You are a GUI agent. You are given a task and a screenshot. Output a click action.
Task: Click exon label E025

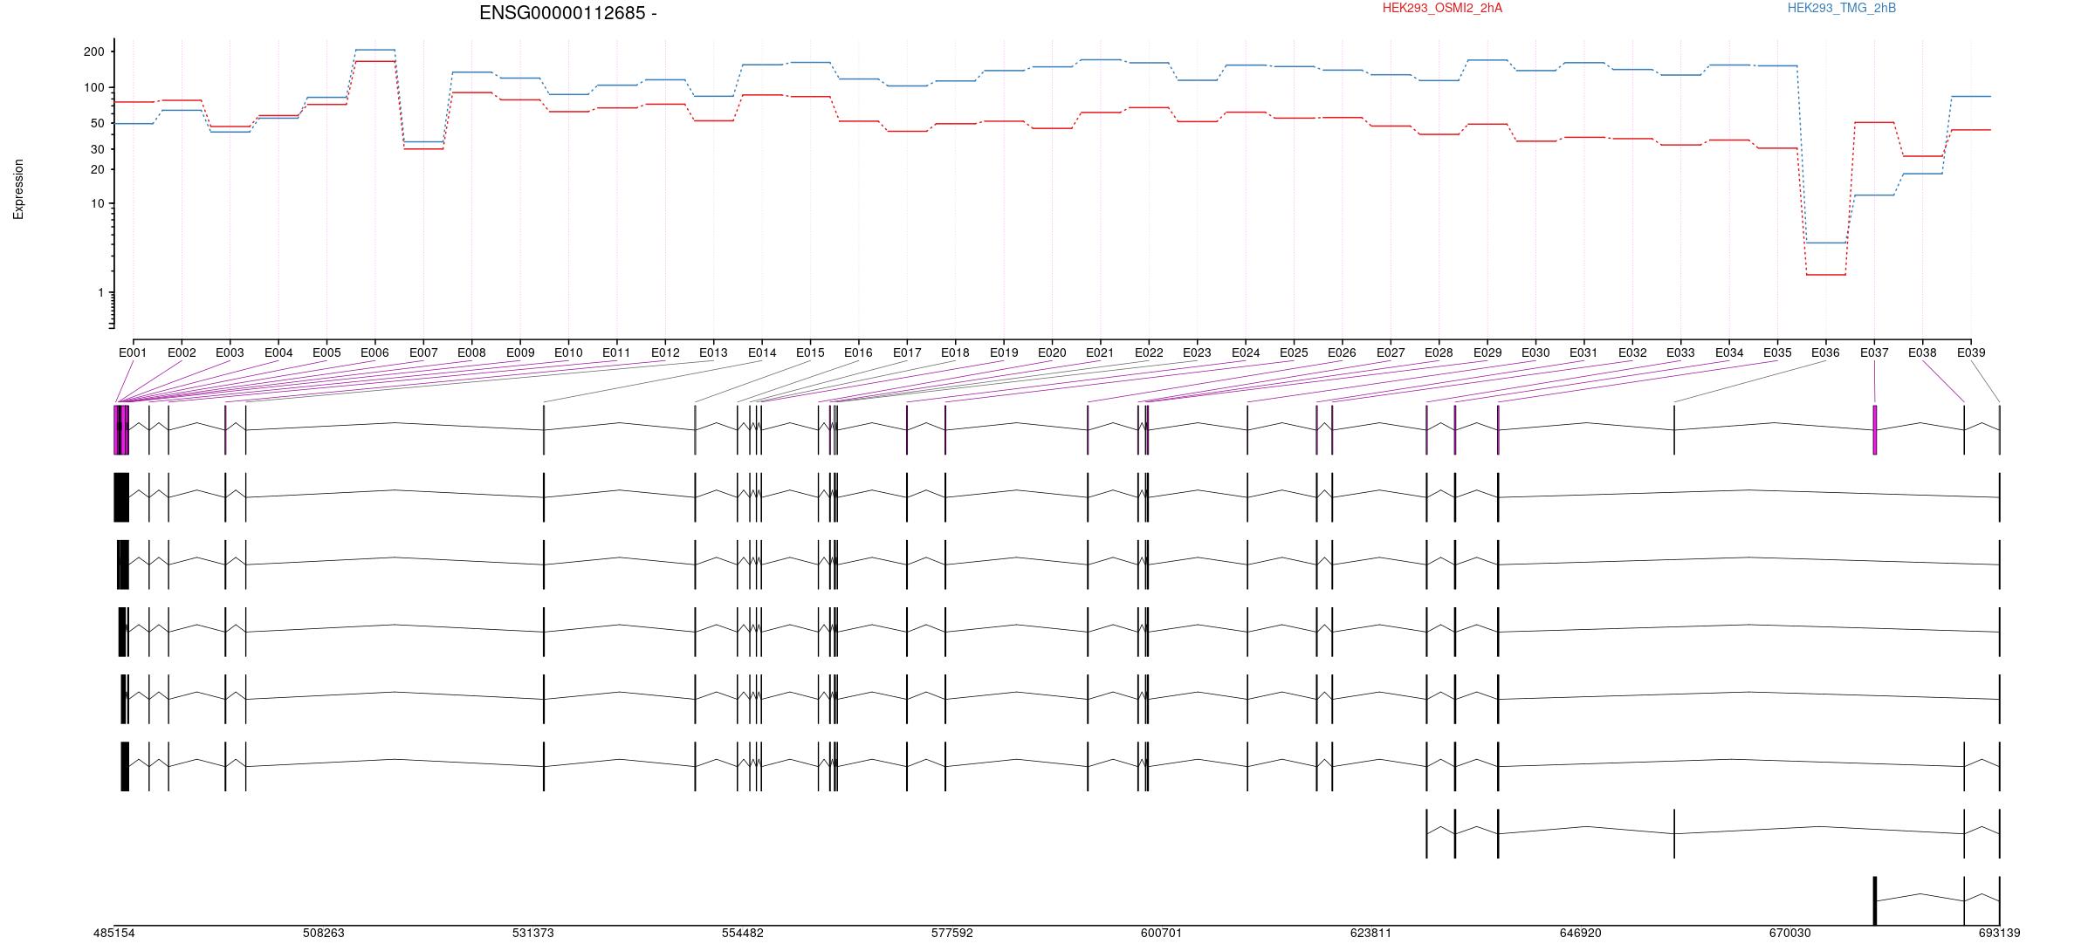point(1294,352)
